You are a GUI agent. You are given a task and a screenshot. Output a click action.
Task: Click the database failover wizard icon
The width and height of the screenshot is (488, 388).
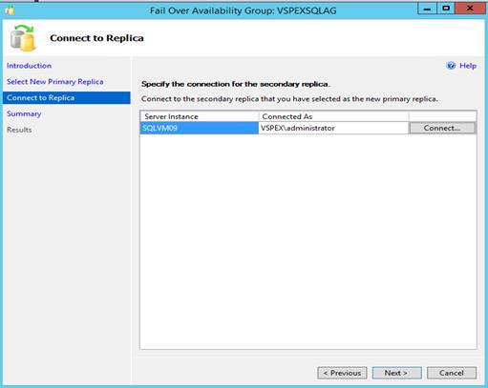(x=23, y=38)
